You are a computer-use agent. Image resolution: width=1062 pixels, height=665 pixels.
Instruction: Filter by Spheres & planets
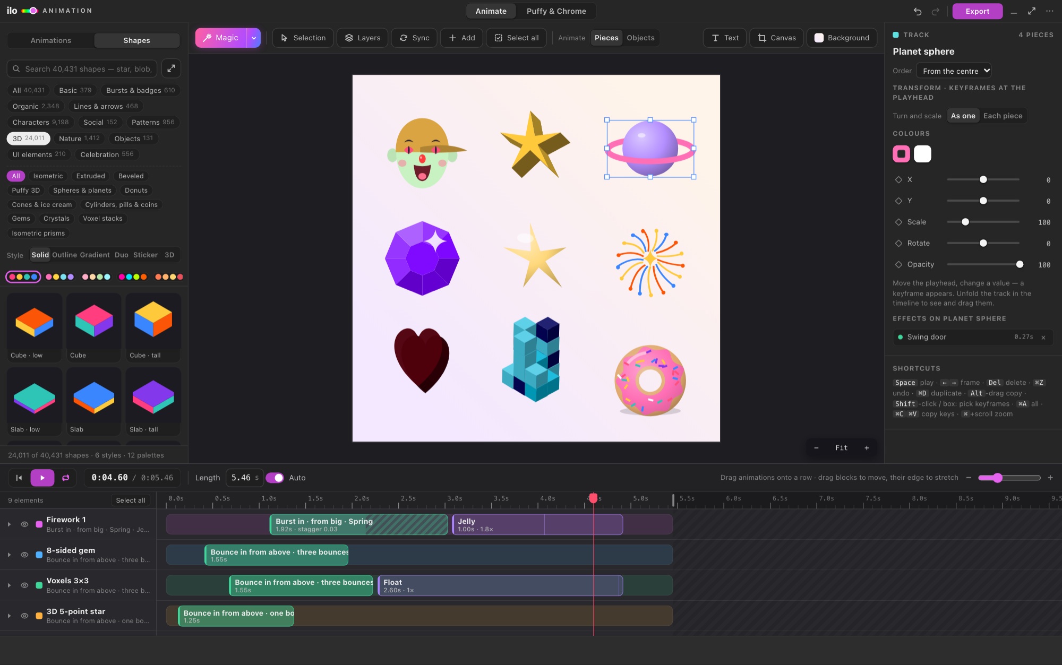tap(82, 190)
